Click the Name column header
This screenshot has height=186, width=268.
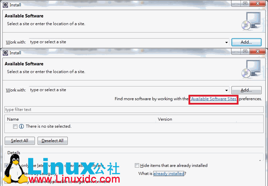pyautogui.click(x=13, y=119)
